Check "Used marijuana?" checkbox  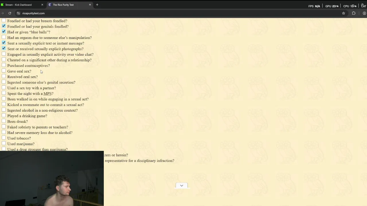tap(4, 143)
